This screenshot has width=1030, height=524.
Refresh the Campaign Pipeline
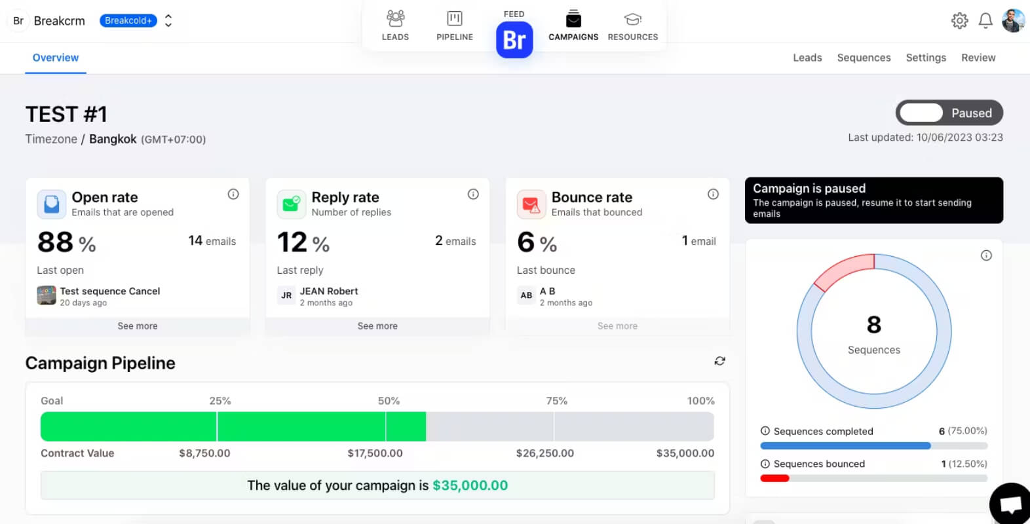tap(719, 361)
